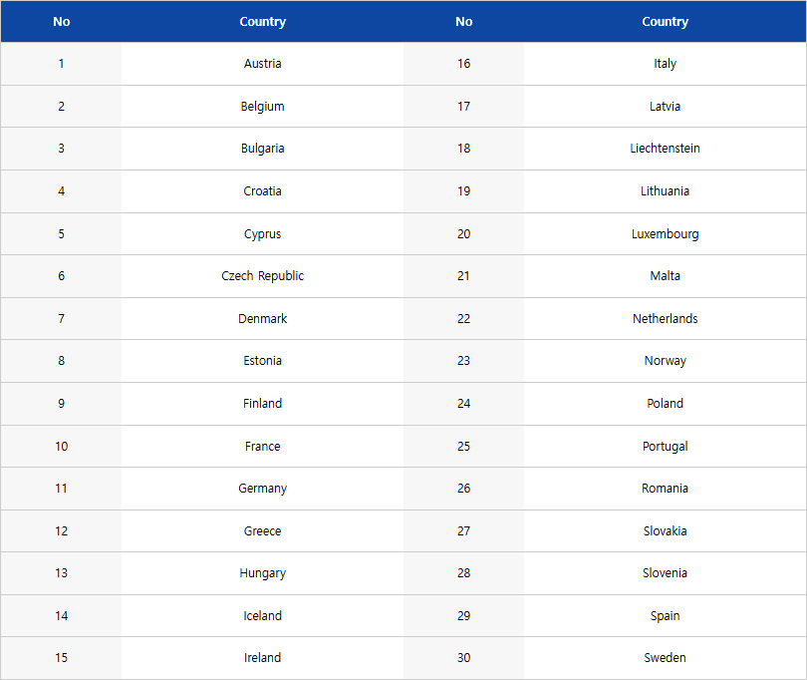Click the Netherlands country cell
This screenshot has width=807, height=680.
(665, 319)
